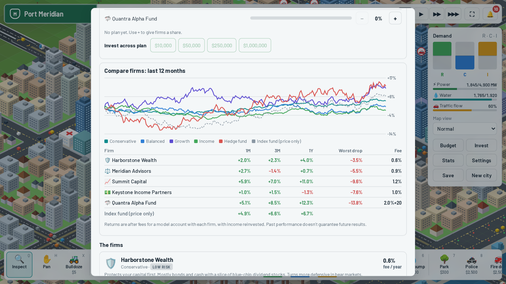
Task: Click the 1Y column header
Action: (x=311, y=151)
